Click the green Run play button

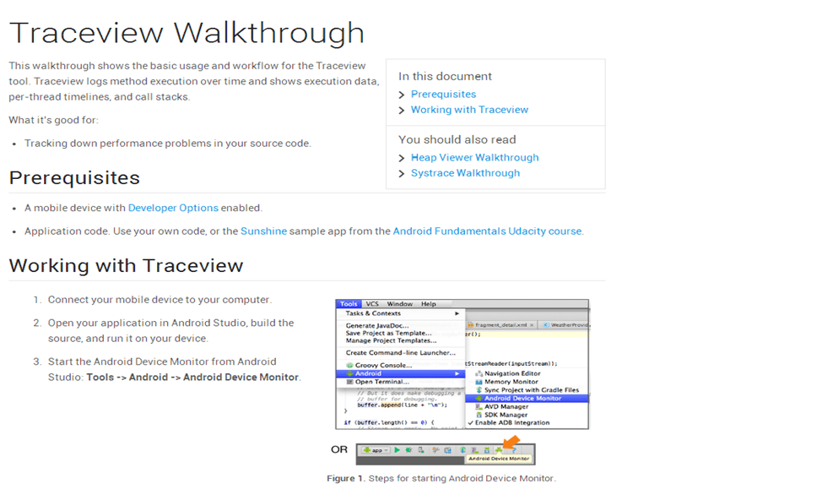point(397,450)
